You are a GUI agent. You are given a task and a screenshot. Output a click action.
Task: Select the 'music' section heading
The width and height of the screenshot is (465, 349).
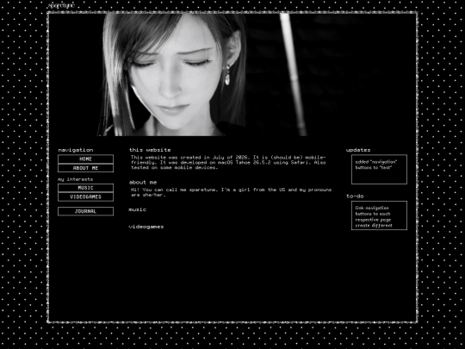tap(137, 209)
